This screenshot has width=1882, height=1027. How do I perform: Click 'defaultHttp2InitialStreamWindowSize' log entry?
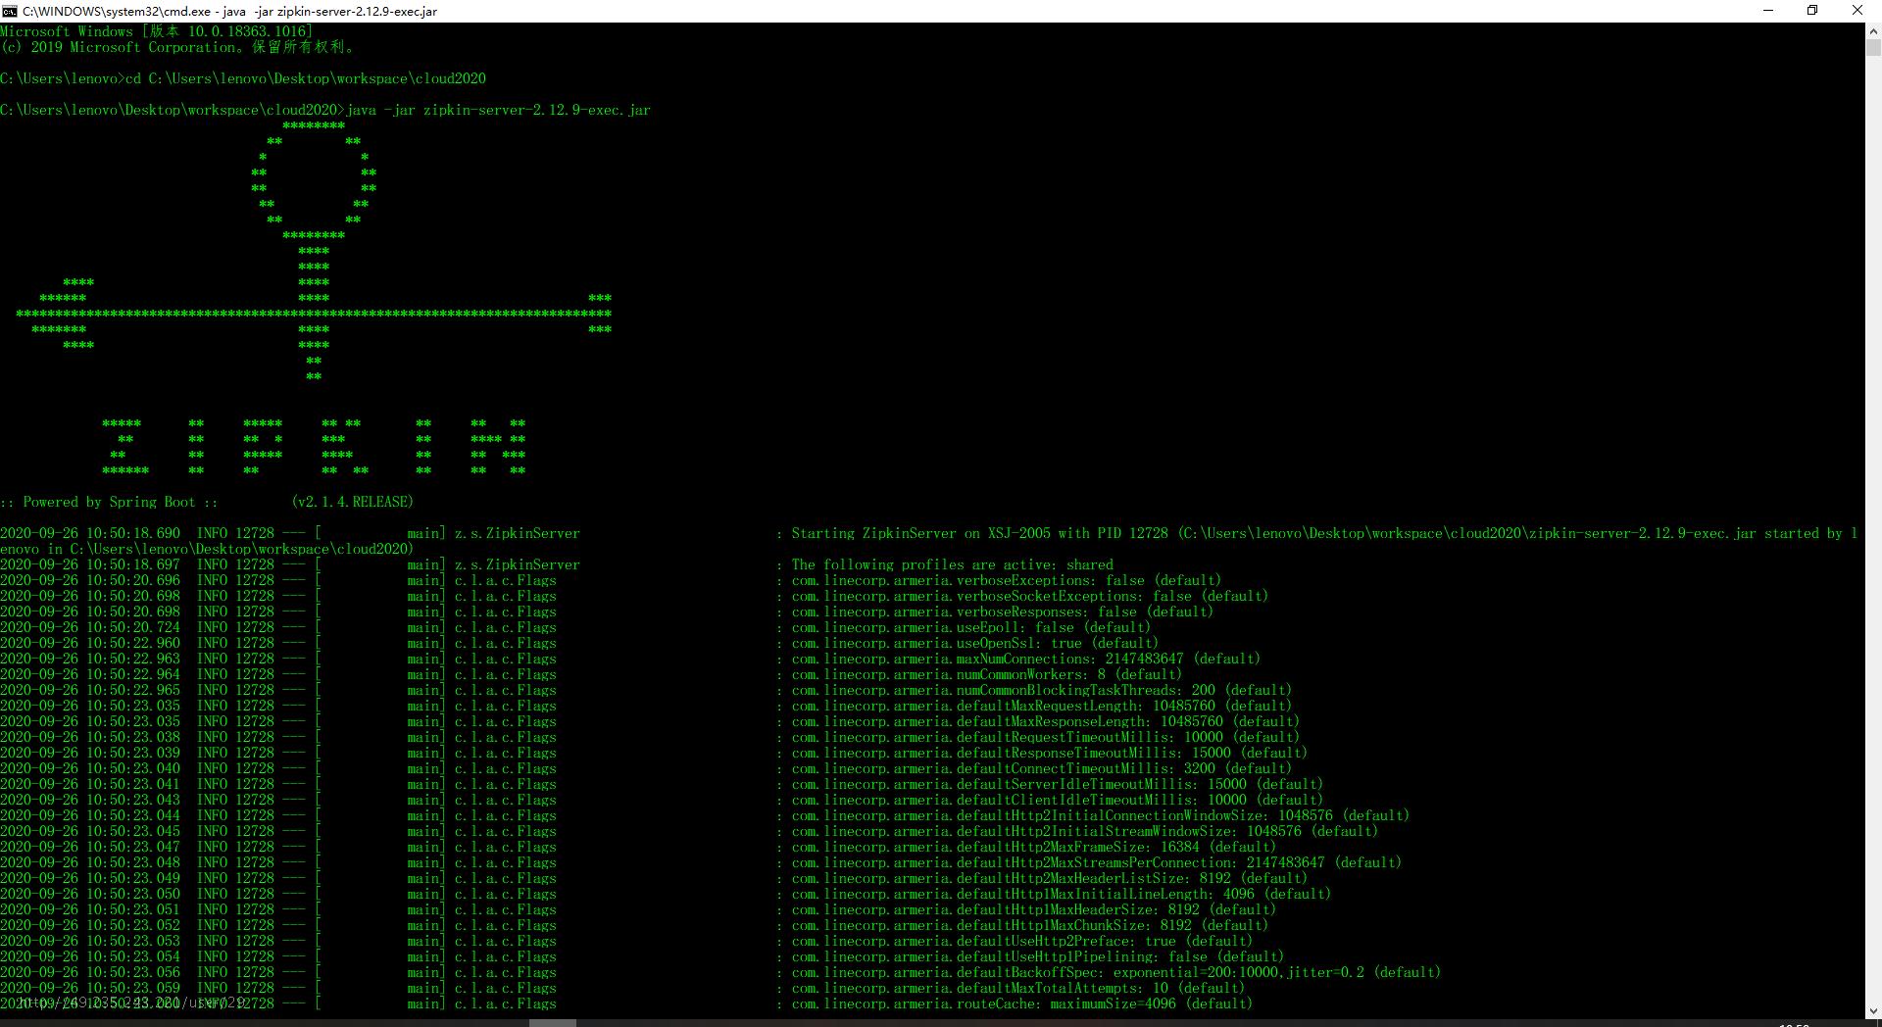click(1085, 831)
